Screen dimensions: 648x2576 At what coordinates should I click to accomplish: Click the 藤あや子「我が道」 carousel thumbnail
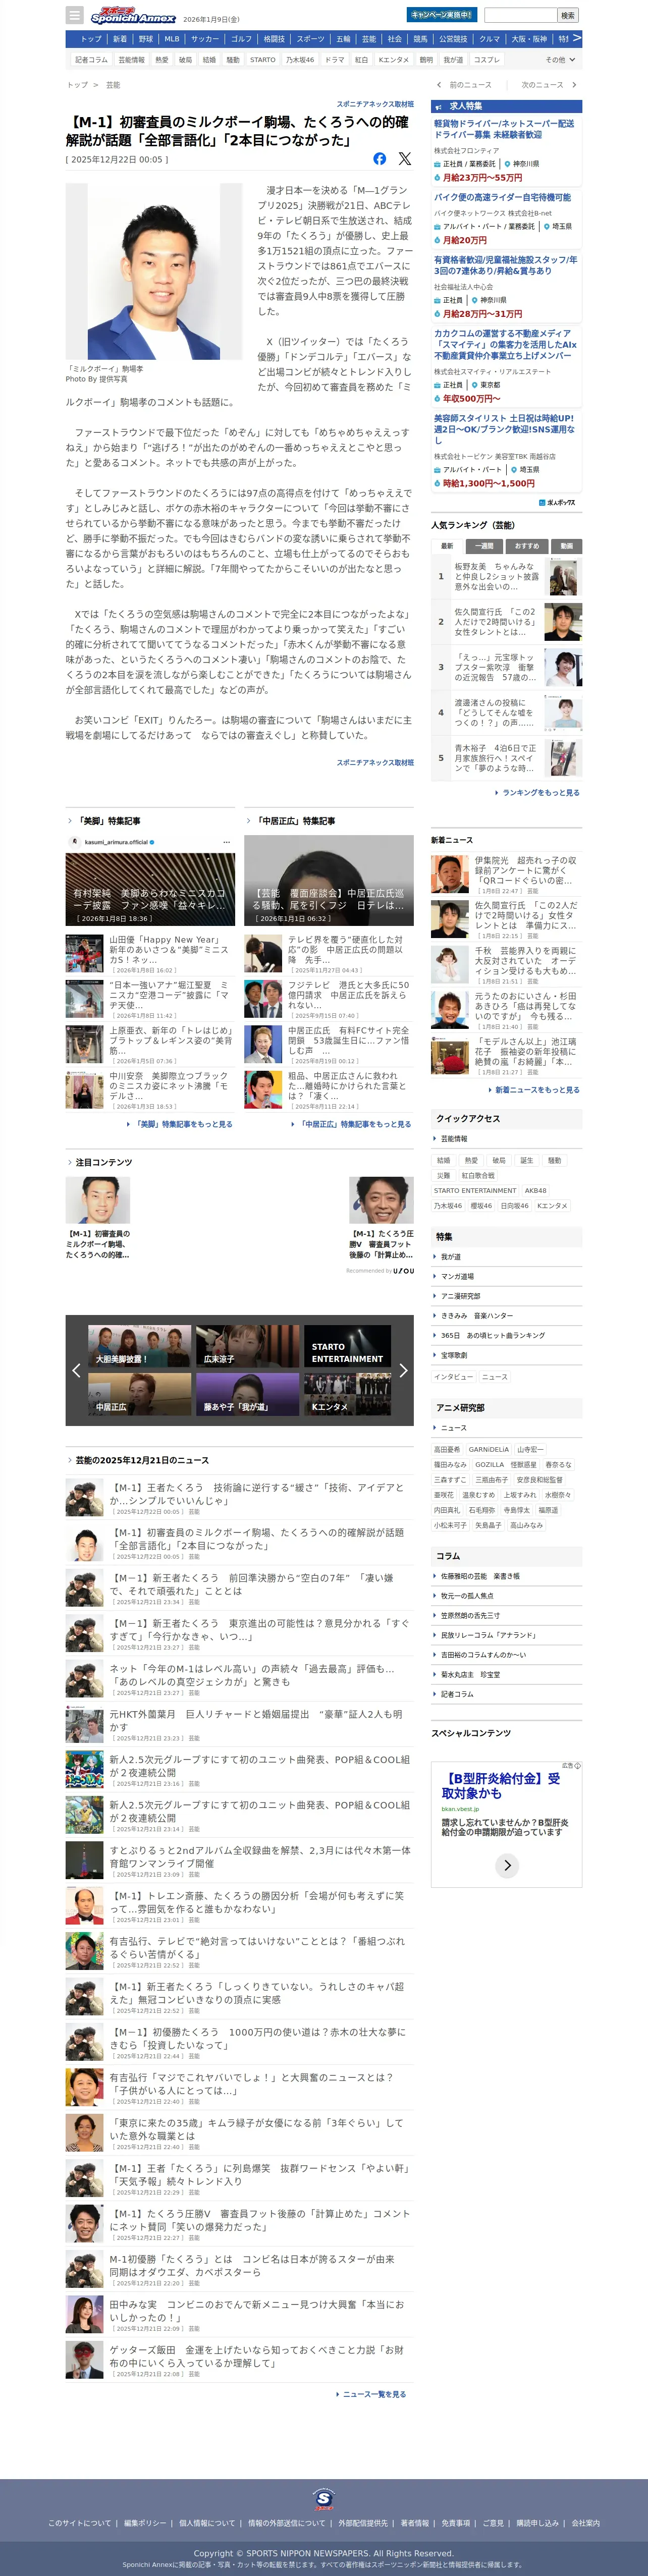[247, 1393]
